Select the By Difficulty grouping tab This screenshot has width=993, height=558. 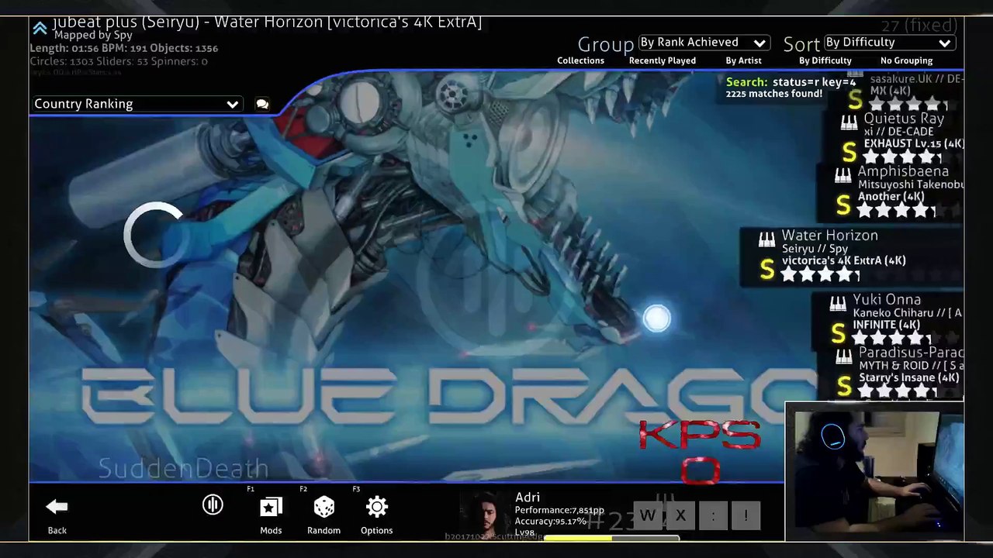click(x=825, y=60)
